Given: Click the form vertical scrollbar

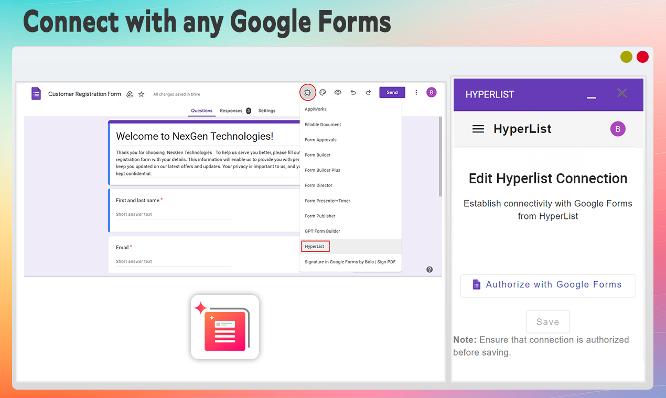Looking at the screenshot, I should pyautogui.click(x=440, y=157).
